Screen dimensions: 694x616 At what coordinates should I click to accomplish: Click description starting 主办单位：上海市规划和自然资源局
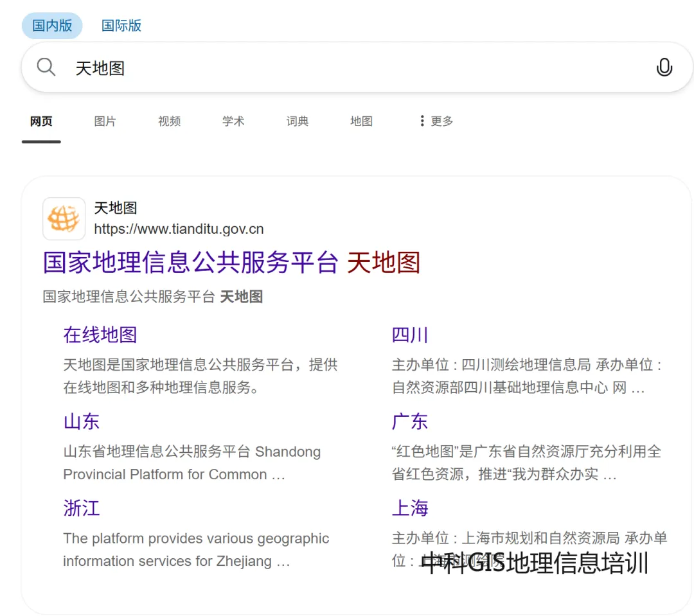[529, 549]
